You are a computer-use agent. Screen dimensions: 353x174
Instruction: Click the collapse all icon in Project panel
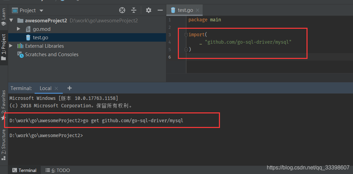[x=134, y=10]
